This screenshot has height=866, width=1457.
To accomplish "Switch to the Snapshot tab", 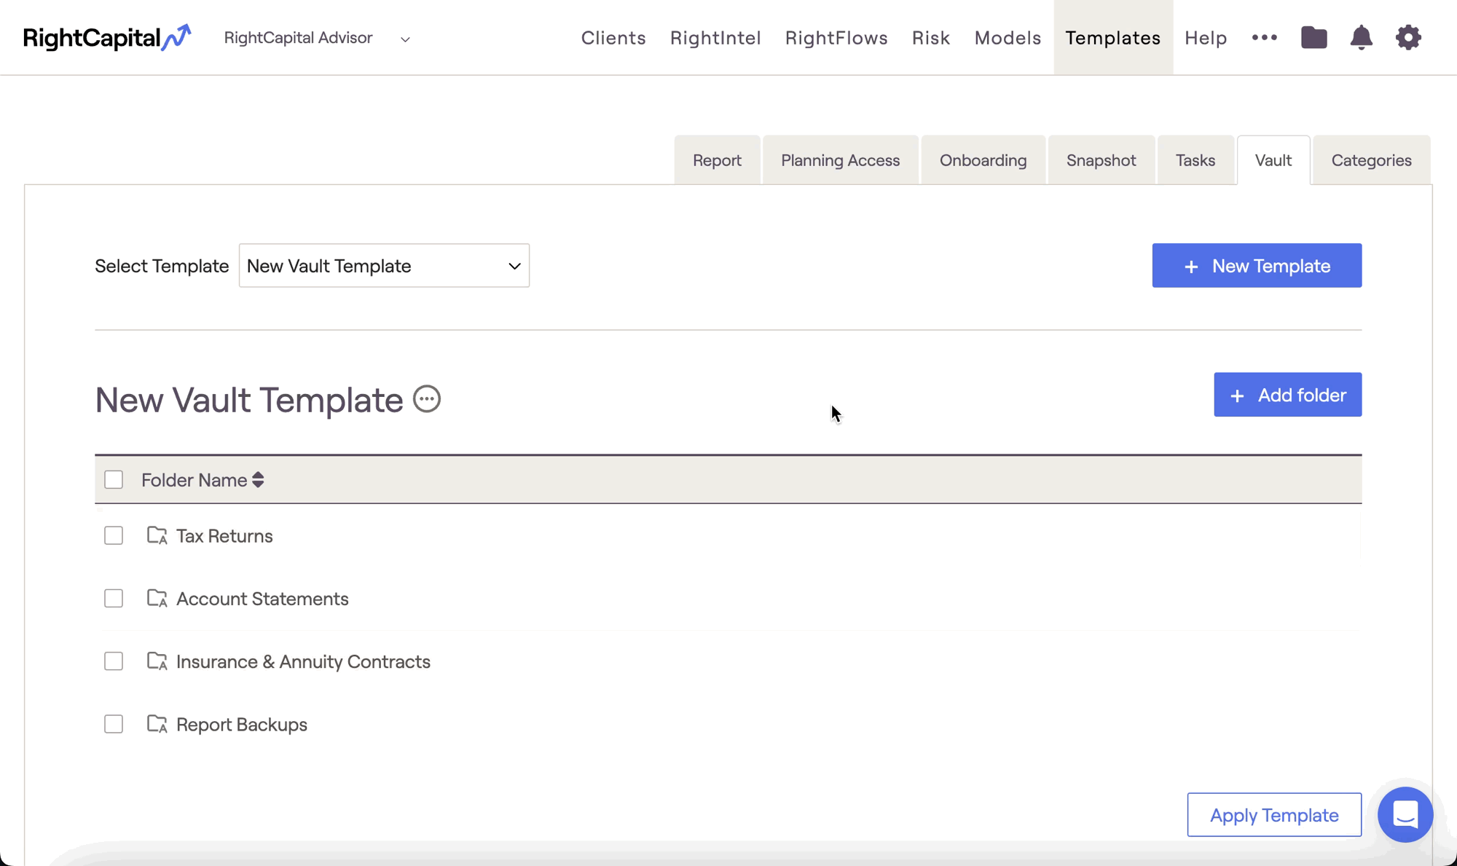I will pos(1101,160).
